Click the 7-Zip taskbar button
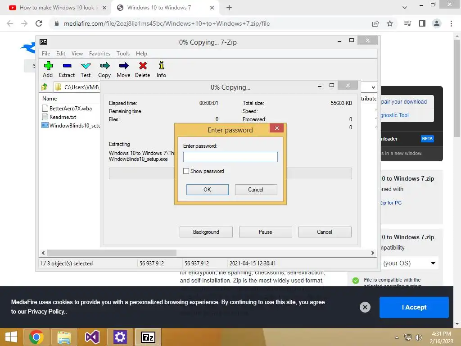Viewport: 461px width, 346px height. pos(148,337)
